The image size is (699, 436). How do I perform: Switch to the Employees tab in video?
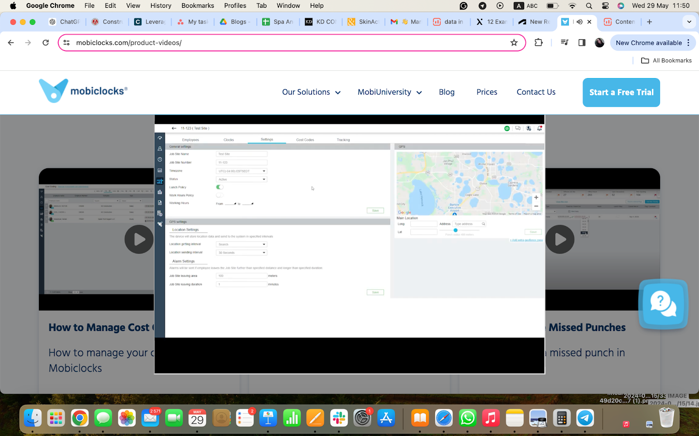pos(190,140)
